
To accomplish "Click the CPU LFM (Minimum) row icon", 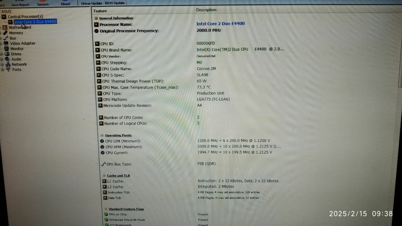I will tap(102, 141).
